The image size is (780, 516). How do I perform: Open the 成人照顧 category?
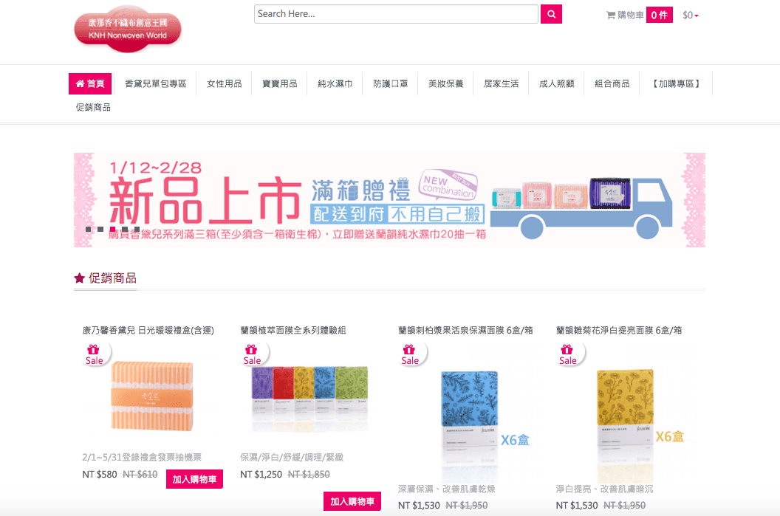[x=557, y=83]
